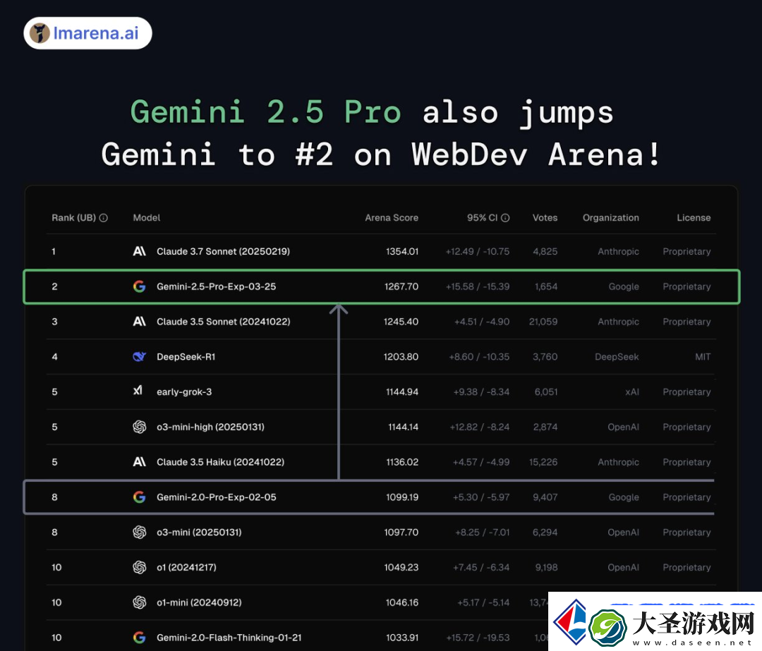This screenshot has width=762, height=651.
Task: Click the confidence interval +15.72 / -19.53
Action: pos(478,638)
